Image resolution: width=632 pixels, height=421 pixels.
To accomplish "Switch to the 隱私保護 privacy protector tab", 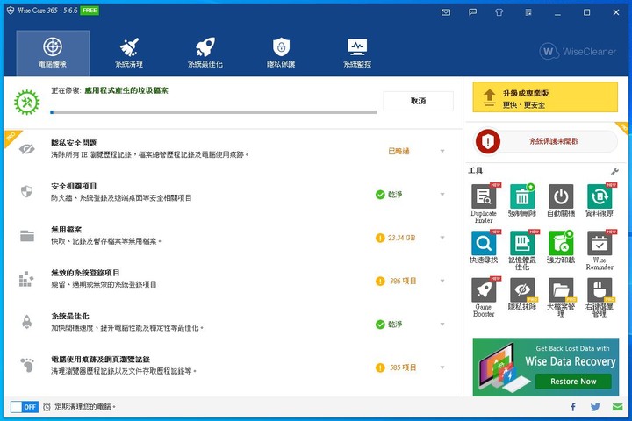I will click(281, 53).
